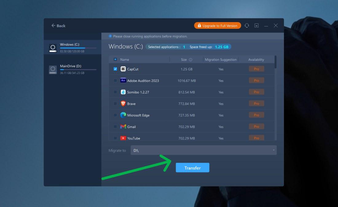
Task: Click the Brave lion icon
Action: pyautogui.click(x=123, y=103)
